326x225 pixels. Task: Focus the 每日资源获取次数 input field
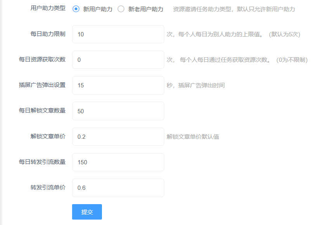point(118,60)
